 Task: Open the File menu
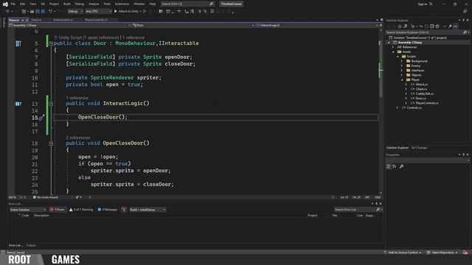tap(13, 4)
